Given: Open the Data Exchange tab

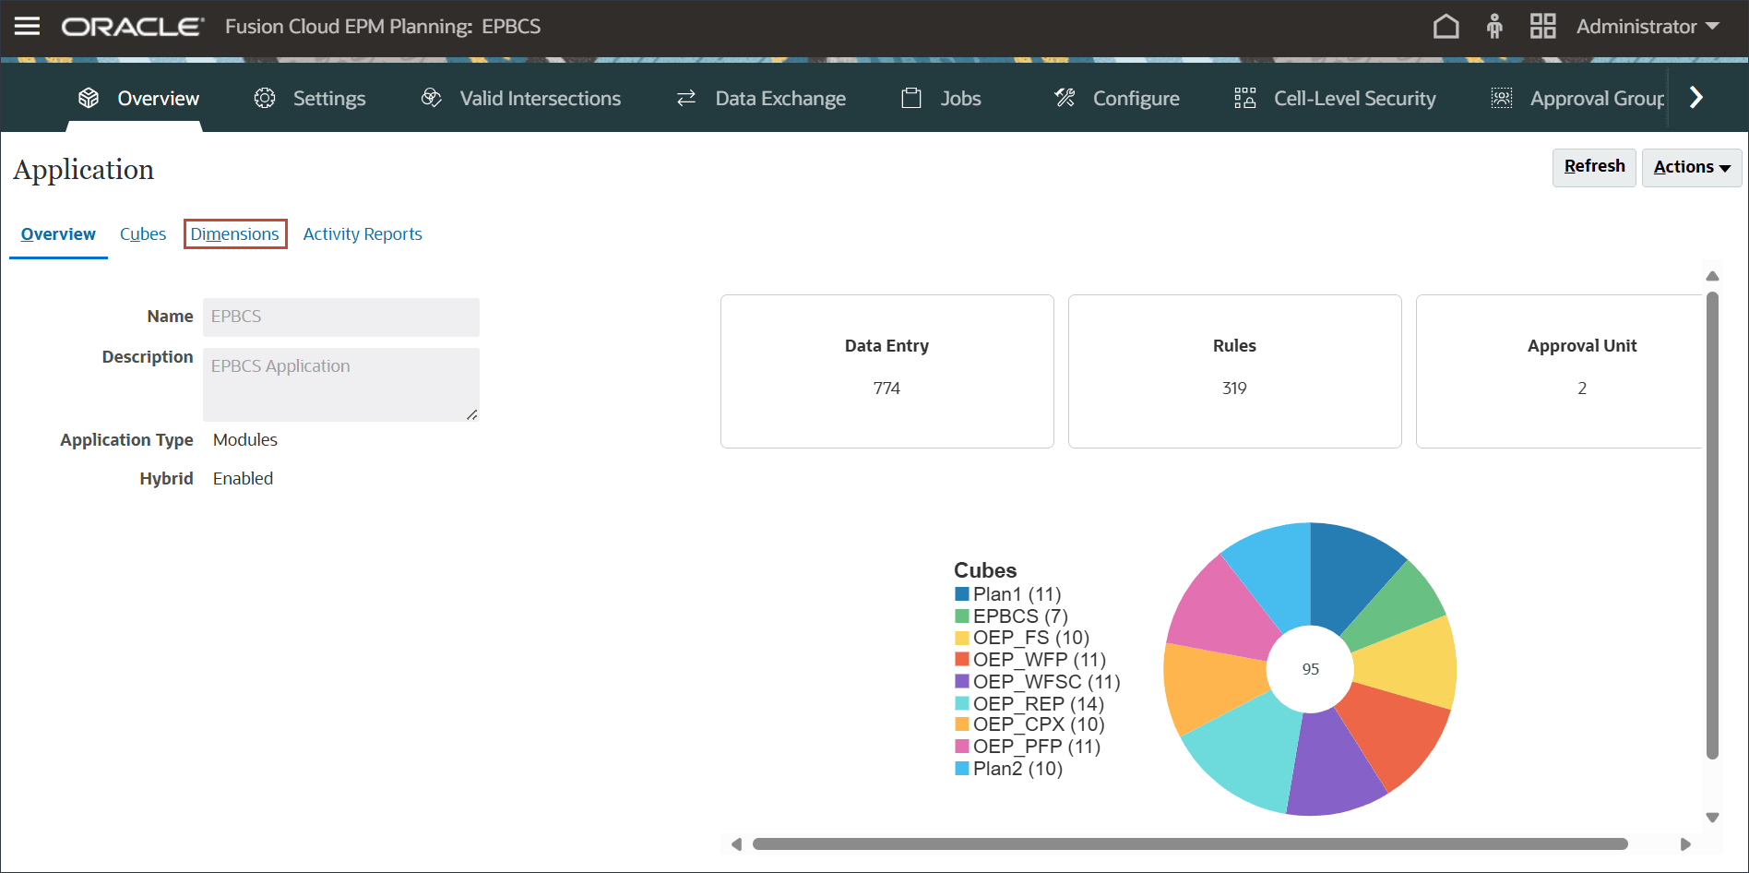Looking at the screenshot, I should (761, 98).
